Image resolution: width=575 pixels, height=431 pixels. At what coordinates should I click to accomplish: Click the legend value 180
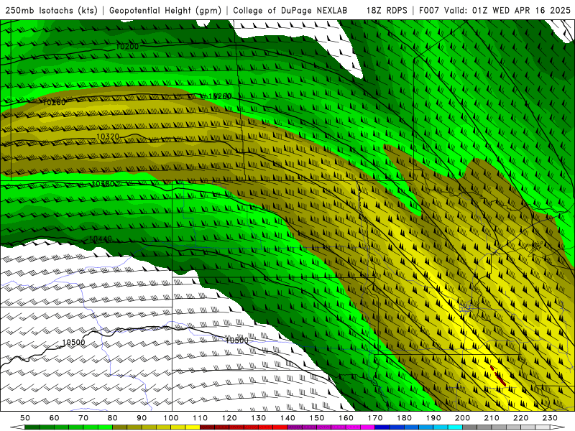tap(404, 418)
